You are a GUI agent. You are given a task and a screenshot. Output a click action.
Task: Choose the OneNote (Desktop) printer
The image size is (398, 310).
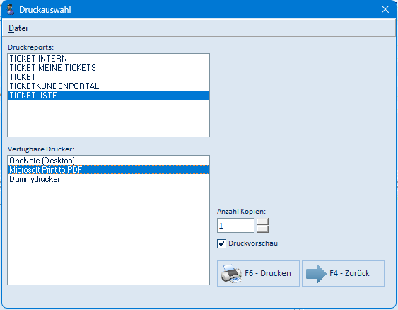108,161
